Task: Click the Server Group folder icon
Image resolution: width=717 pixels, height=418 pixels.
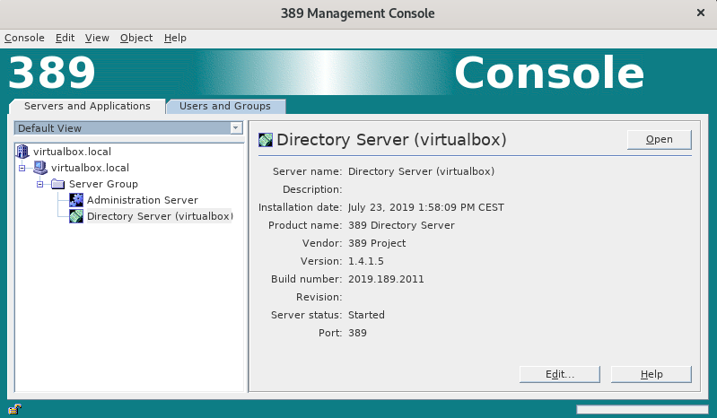Action: coord(58,184)
